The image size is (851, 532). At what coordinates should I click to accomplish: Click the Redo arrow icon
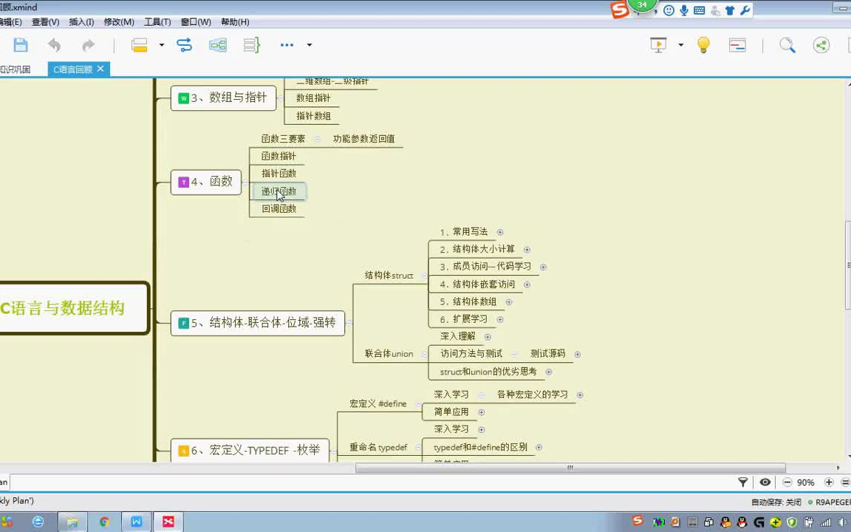pos(86,44)
